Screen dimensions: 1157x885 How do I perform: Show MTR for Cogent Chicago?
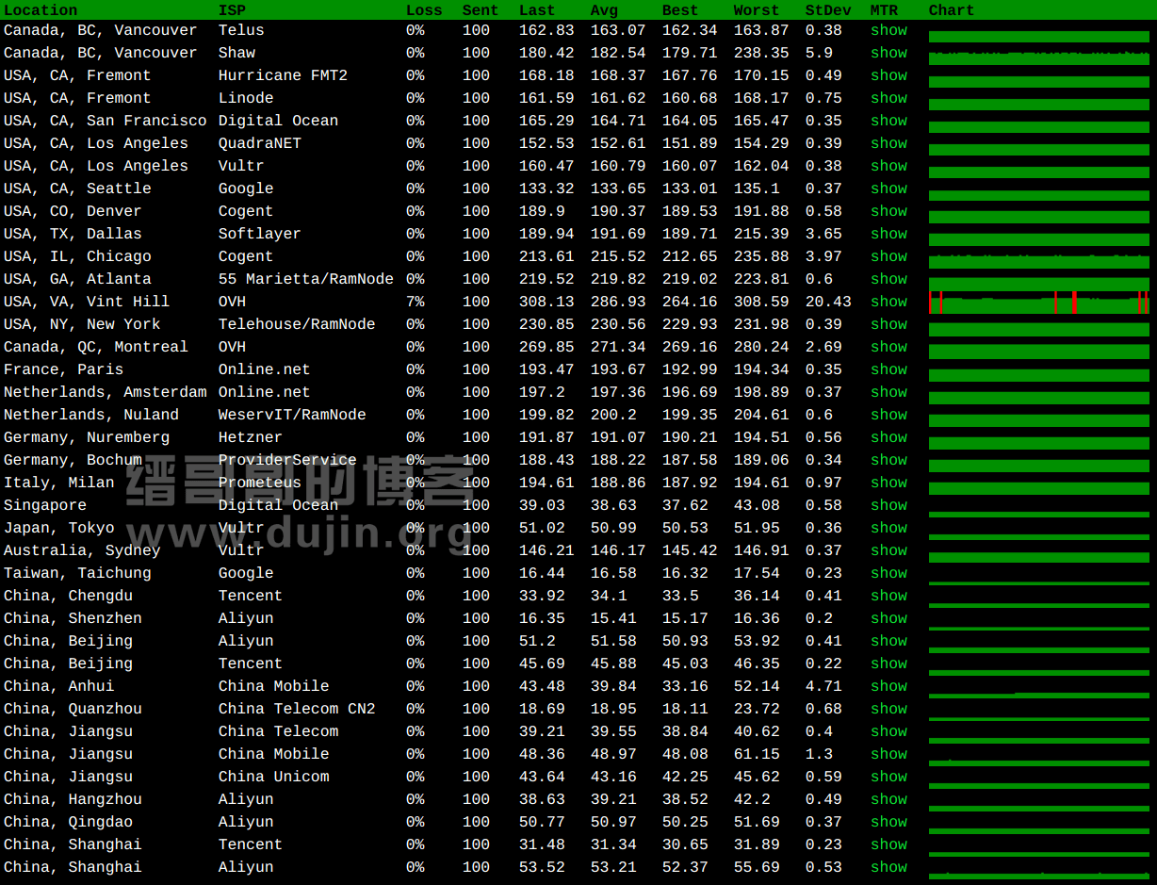(x=888, y=256)
